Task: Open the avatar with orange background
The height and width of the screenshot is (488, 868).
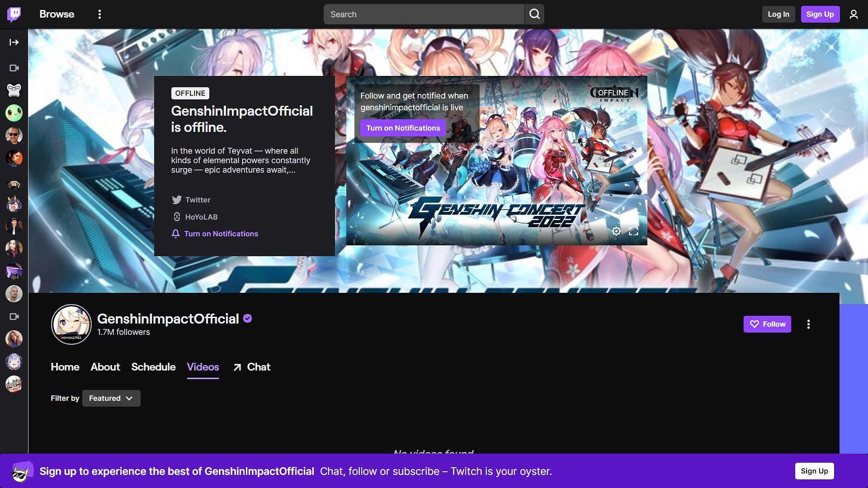Action: pos(14,158)
